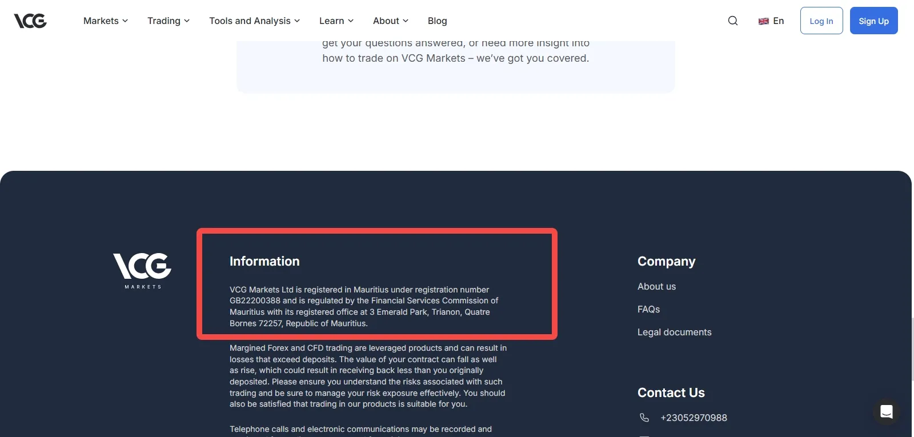Click the Company heading in the footer

667,262
